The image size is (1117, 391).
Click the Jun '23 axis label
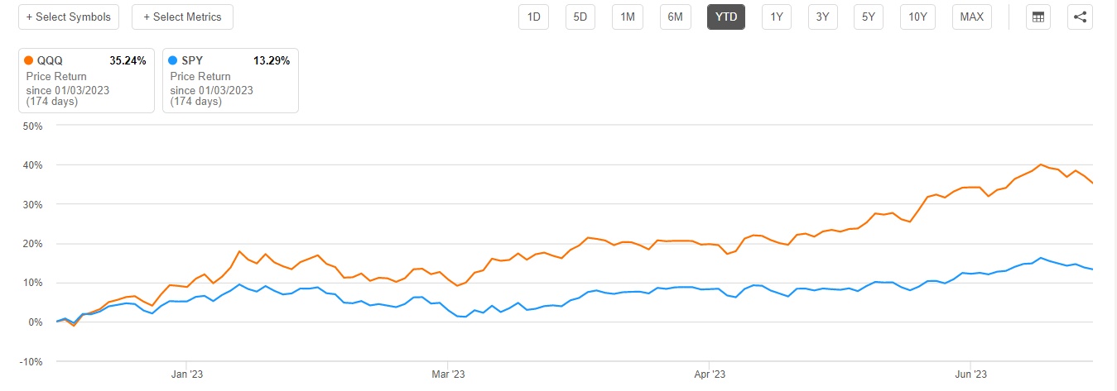pyautogui.click(x=970, y=374)
